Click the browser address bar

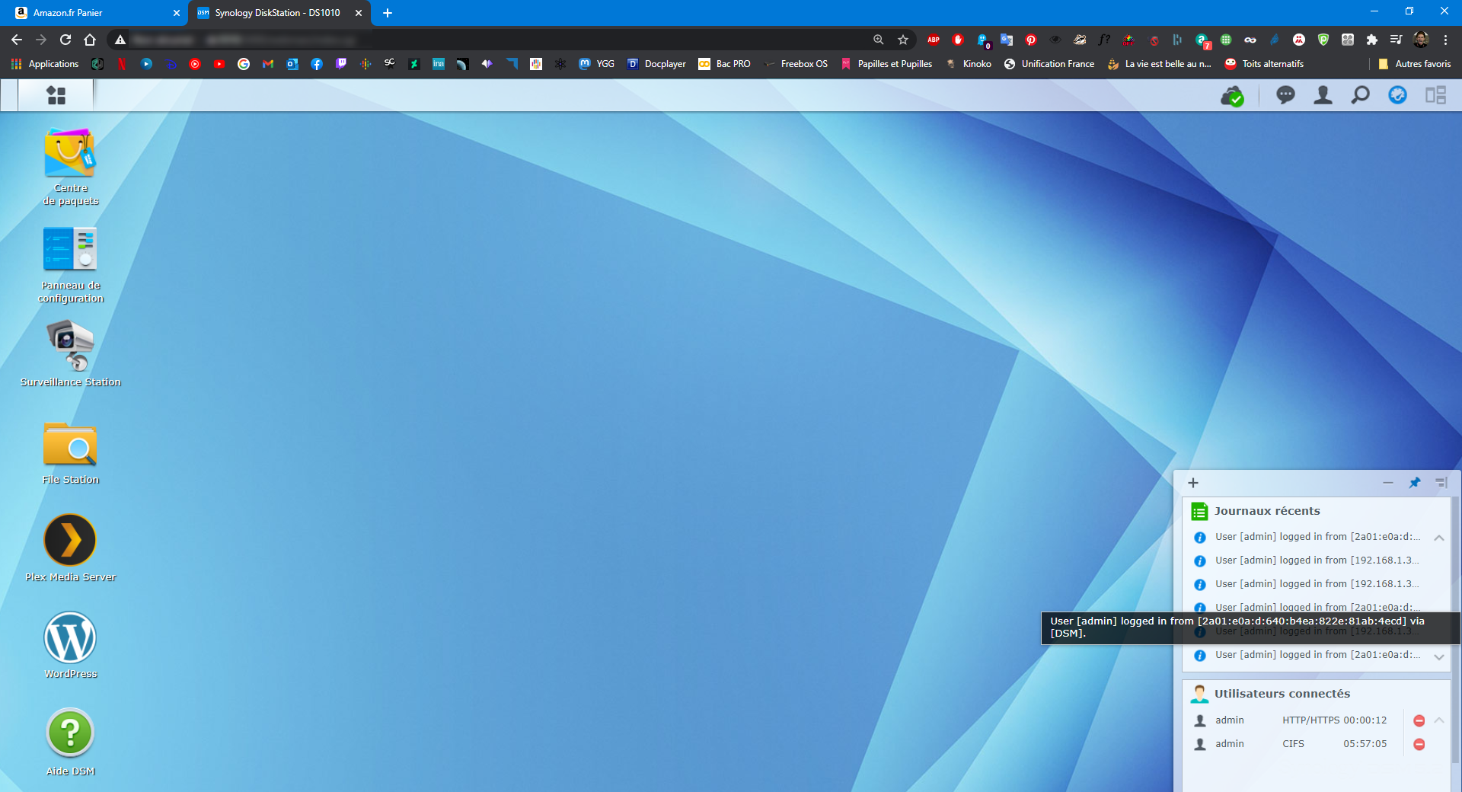(x=495, y=40)
